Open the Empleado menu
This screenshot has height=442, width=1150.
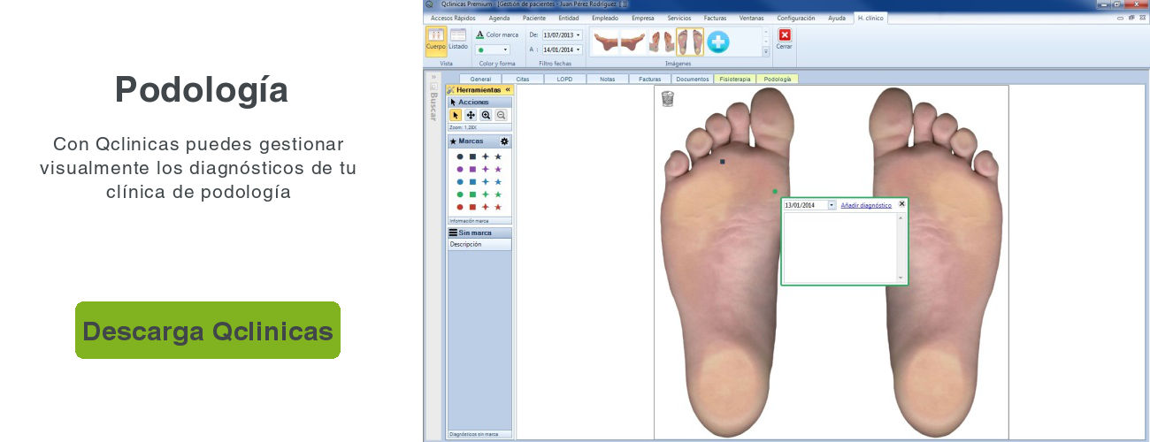(605, 18)
